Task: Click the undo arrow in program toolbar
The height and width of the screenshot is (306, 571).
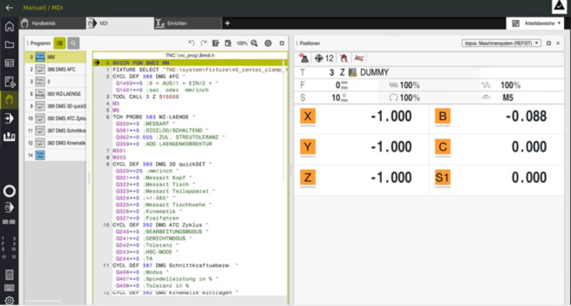Action: point(191,44)
